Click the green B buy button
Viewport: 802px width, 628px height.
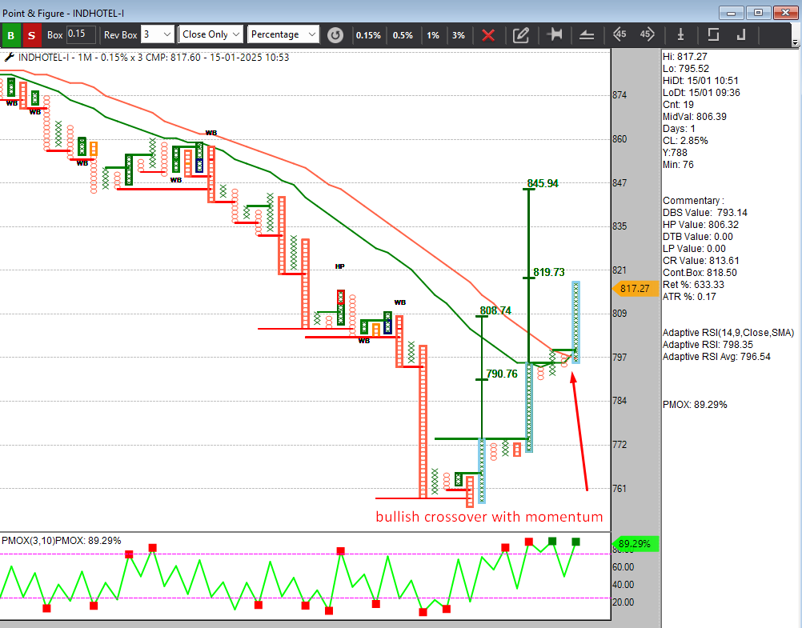(10, 35)
